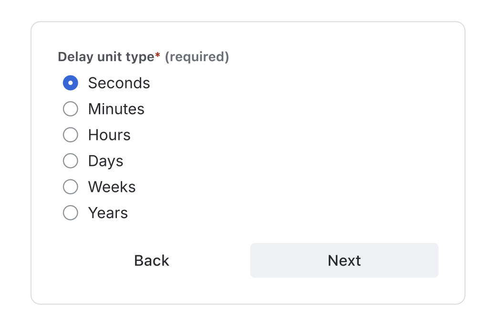Image resolution: width=500 pixels, height=313 pixels.
Task: Select the Weeks radio button
Action: pyautogui.click(x=70, y=187)
